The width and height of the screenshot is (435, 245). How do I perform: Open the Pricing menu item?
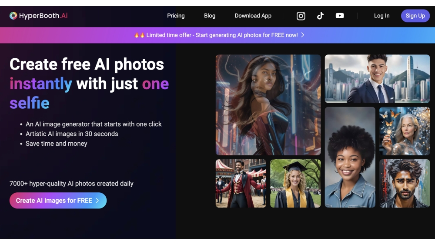[176, 16]
